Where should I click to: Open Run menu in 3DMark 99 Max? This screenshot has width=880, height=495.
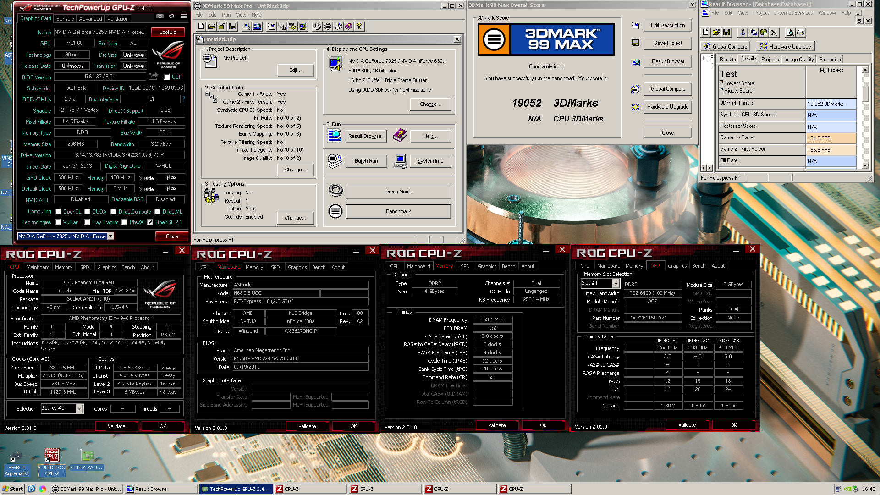click(226, 15)
